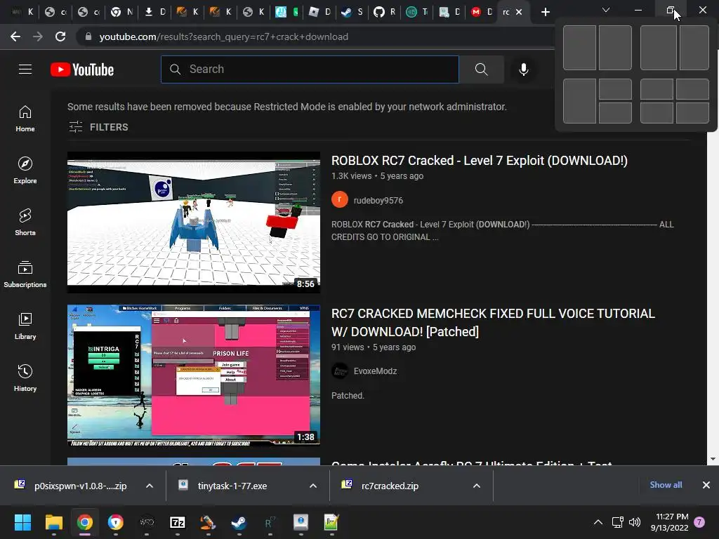View site info via lock icon
This screenshot has width=719, height=539.
pyautogui.click(x=88, y=36)
